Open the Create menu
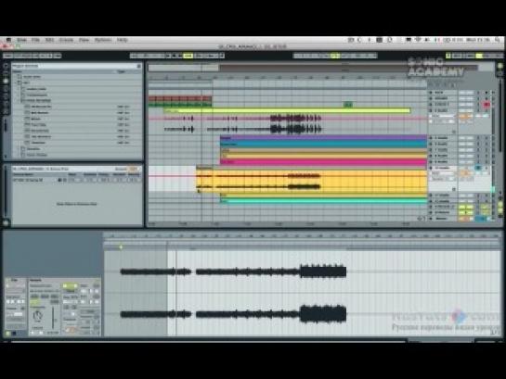Screen dimensions: 506x379 [66, 40]
